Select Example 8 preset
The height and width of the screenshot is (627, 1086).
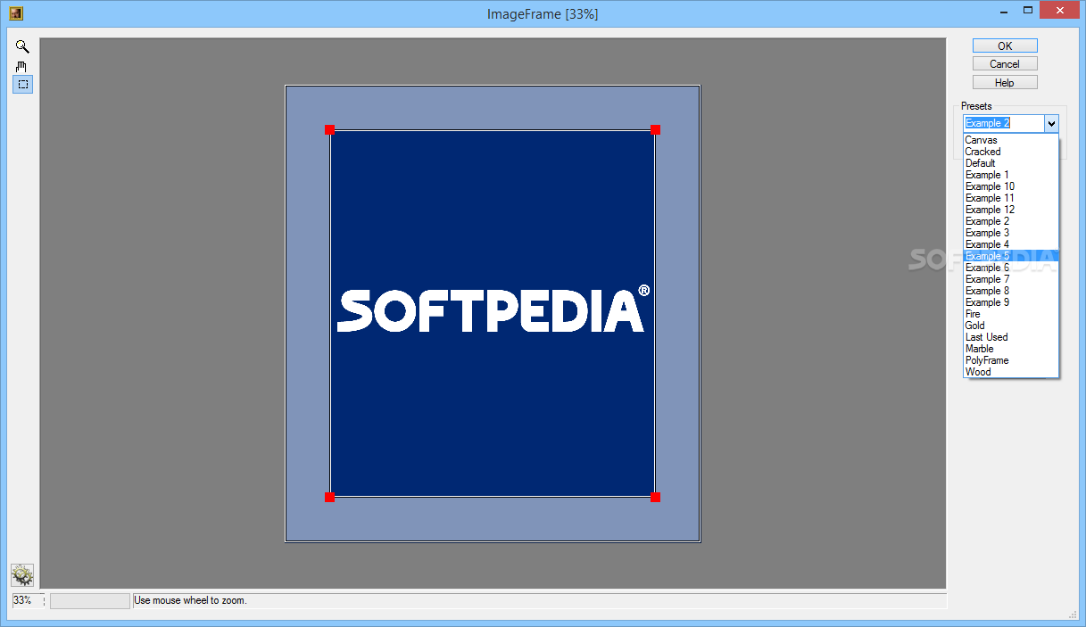pyautogui.click(x=1011, y=291)
